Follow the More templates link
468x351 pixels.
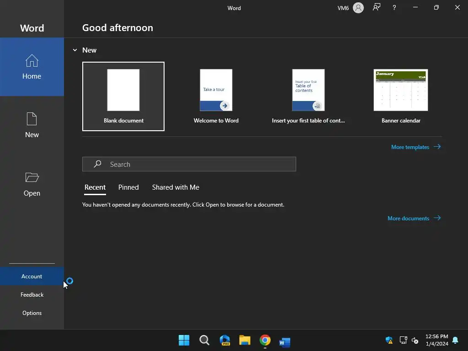pyautogui.click(x=416, y=147)
